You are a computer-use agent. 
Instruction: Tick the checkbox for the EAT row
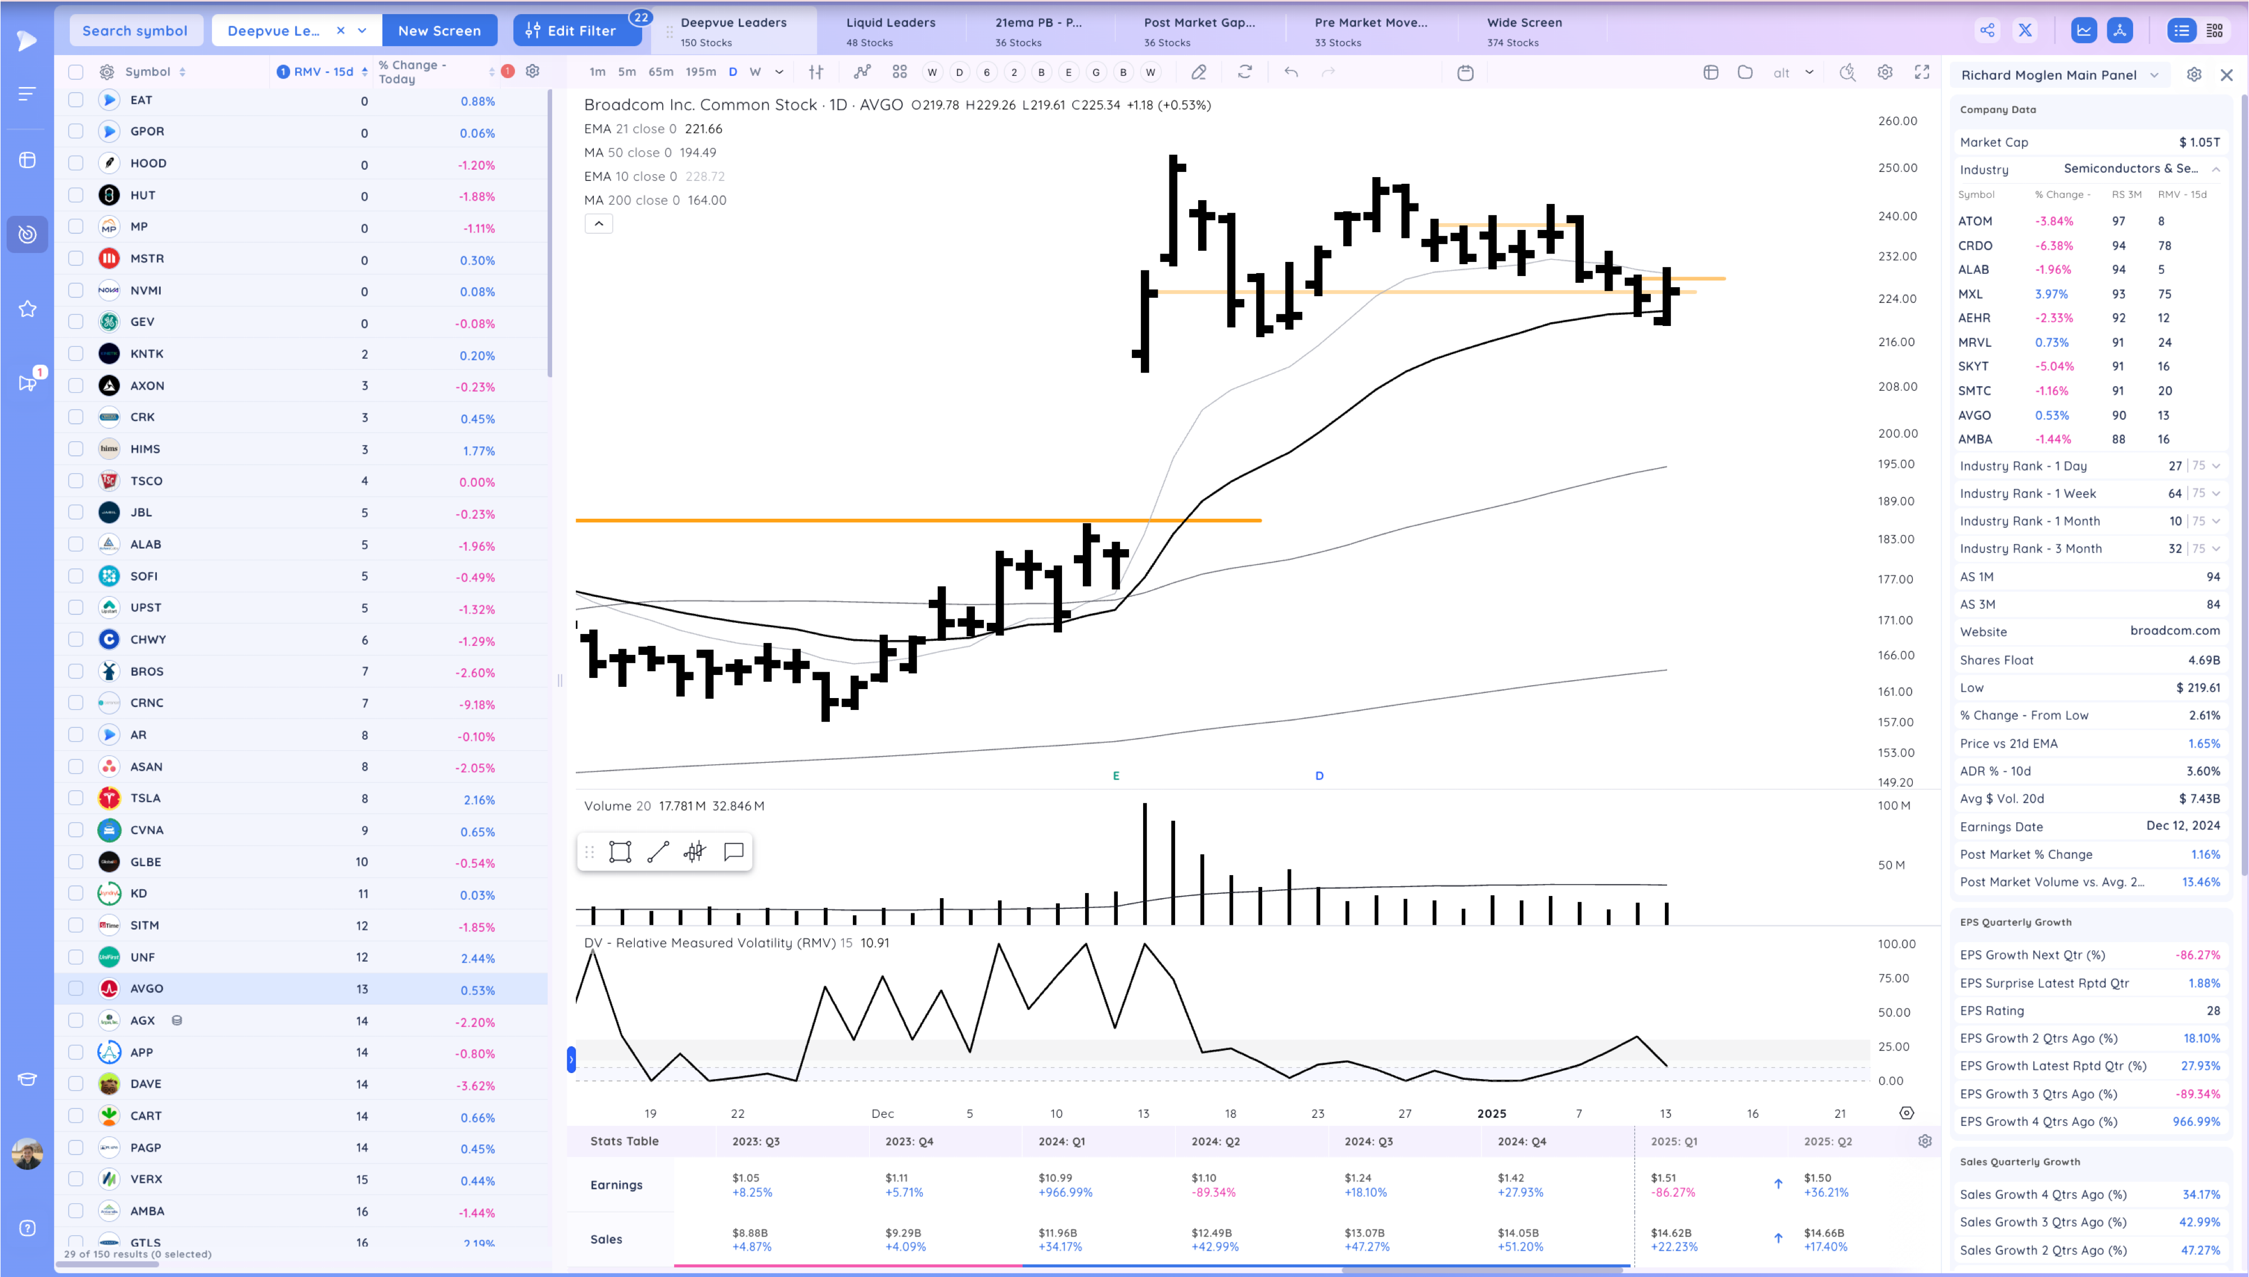click(x=75, y=100)
